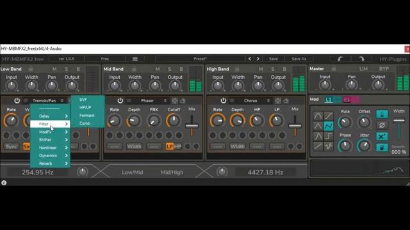This screenshot has width=410, height=230.
Task: Select the triangle LFO waveform shape
Action: 318,126
